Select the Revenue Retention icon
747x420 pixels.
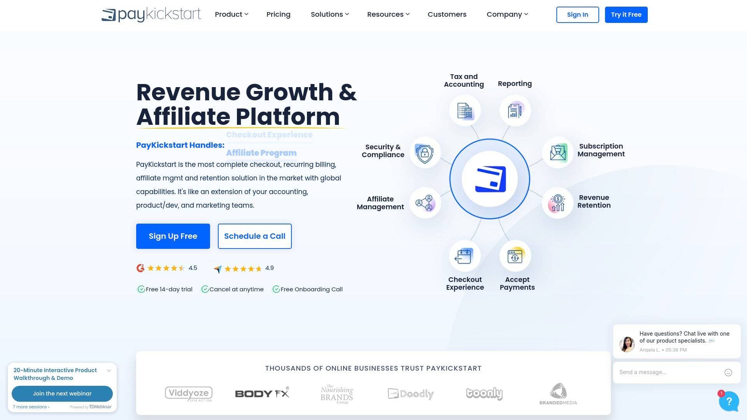tap(557, 203)
